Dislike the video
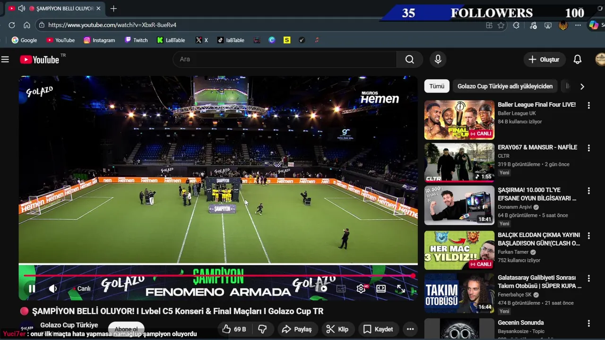Screen dimensions: 605x340 pyautogui.click(x=263, y=329)
